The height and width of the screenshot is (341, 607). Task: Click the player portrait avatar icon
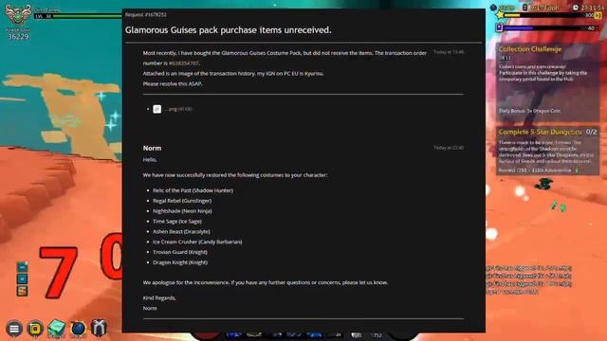[x=18, y=15]
